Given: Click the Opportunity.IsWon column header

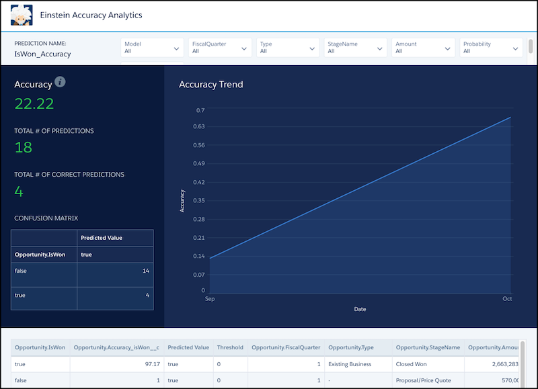Looking at the screenshot, I should [x=40, y=347].
